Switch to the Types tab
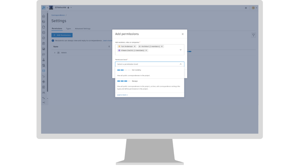Viewport: 296px width, 166px height. point(69,29)
